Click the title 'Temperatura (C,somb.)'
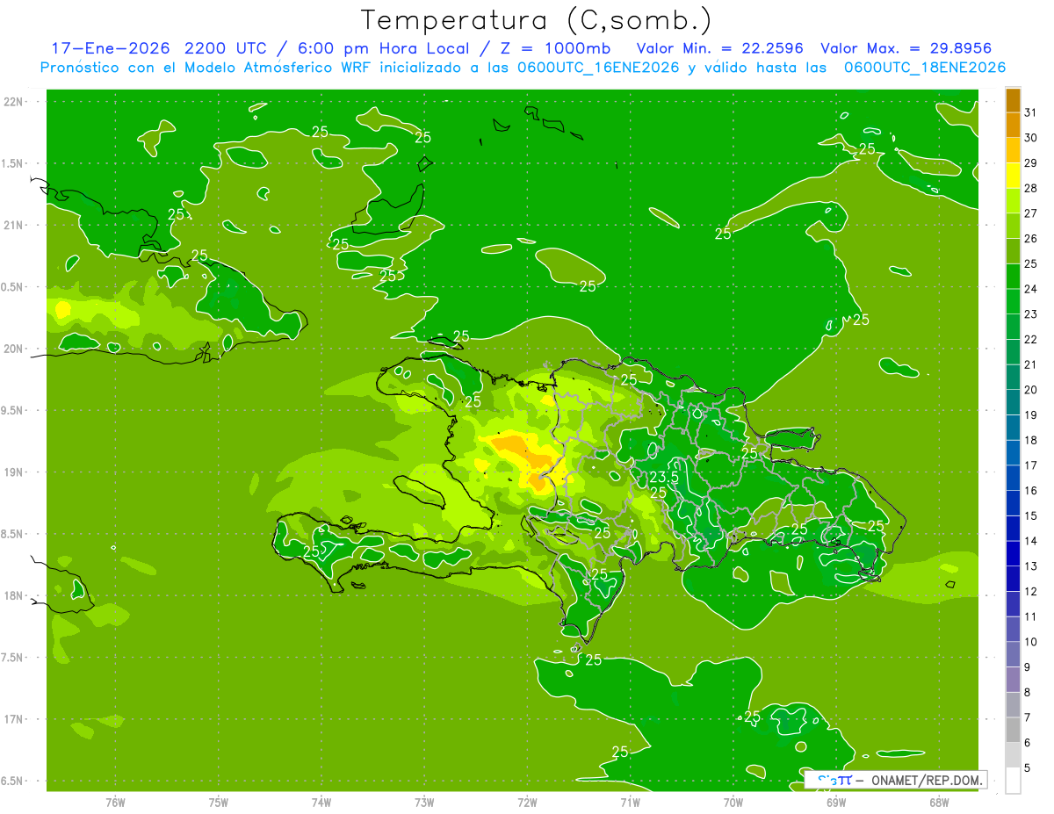This screenshot has height=814, width=1054. [536, 20]
